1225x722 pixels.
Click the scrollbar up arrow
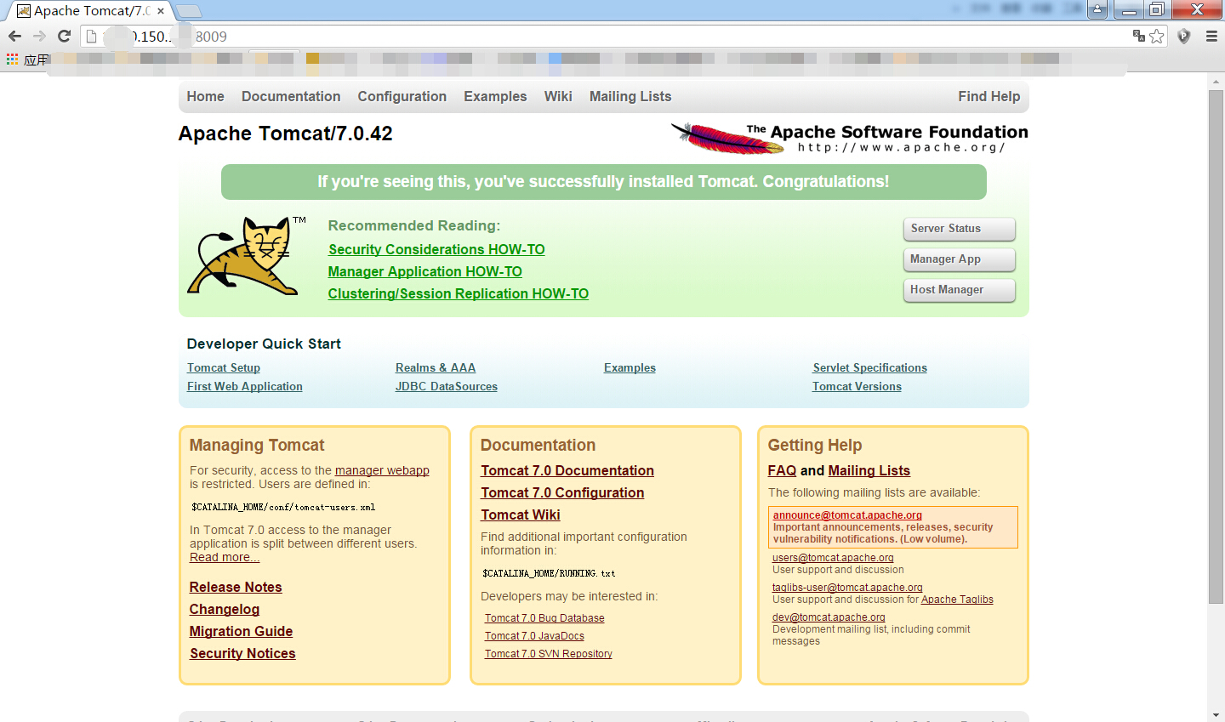click(x=1216, y=80)
